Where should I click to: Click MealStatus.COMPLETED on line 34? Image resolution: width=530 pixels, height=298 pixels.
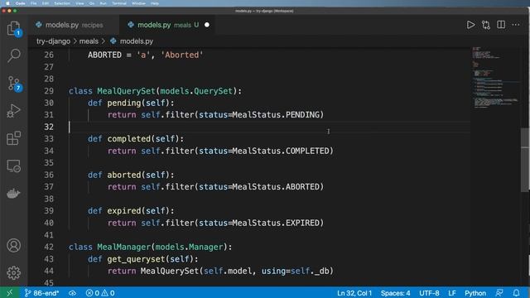(281, 151)
